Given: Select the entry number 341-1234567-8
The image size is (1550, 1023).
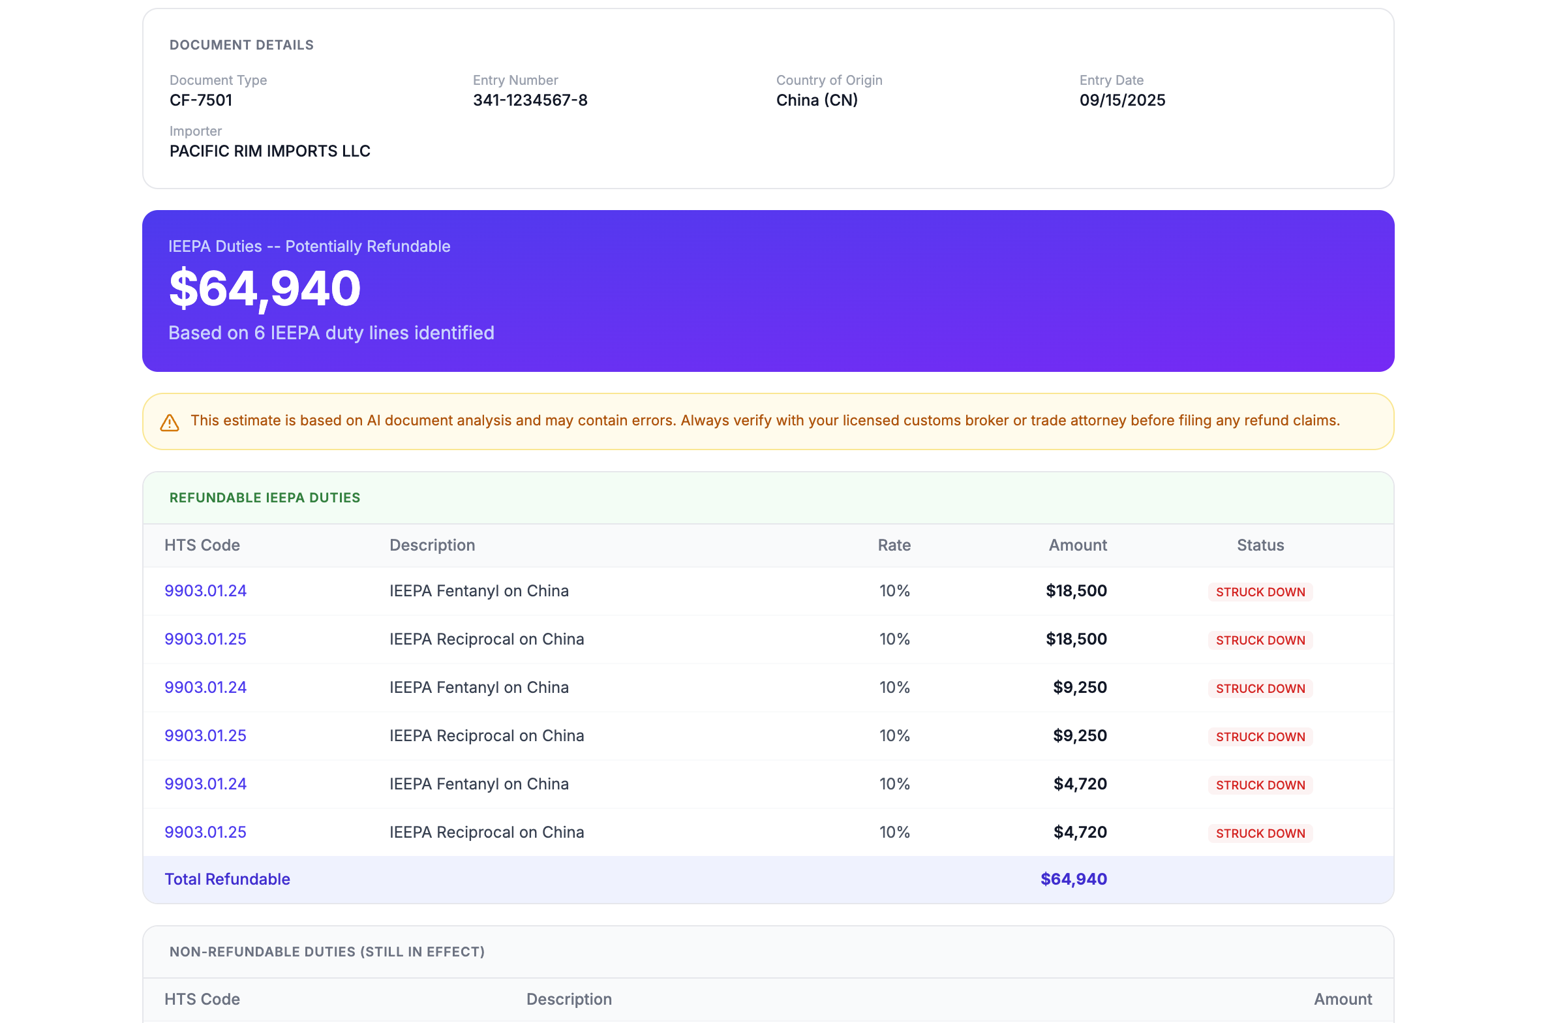Looking at the screenshot, I should pos(530,100).
